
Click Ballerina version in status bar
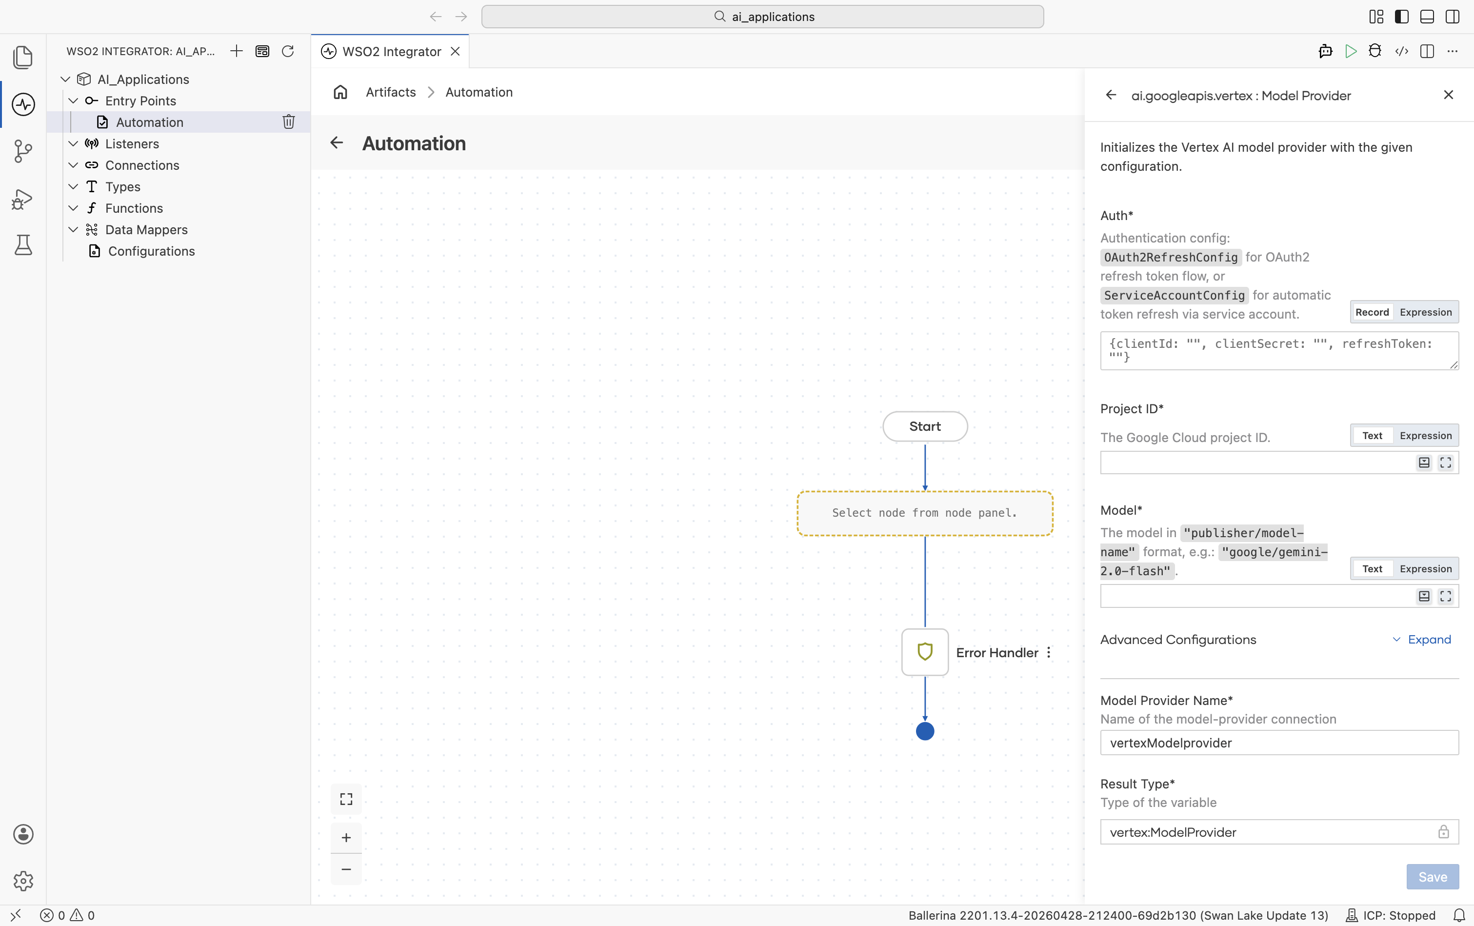(x=1118, y=915)
